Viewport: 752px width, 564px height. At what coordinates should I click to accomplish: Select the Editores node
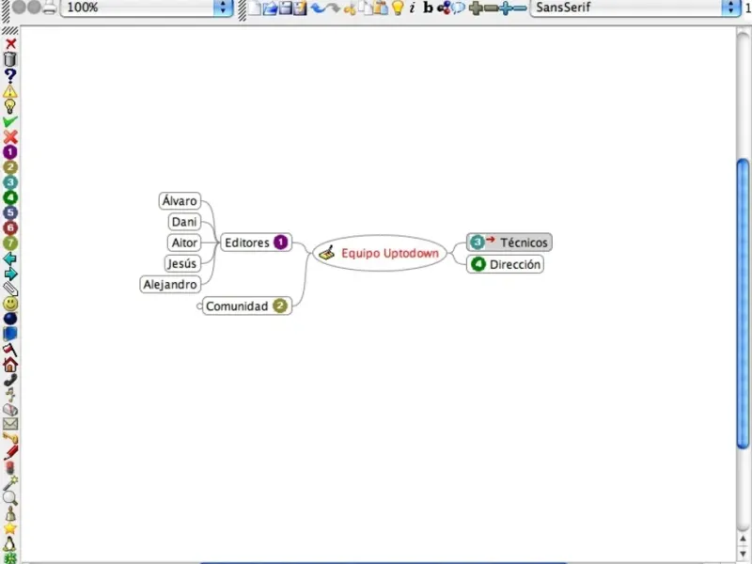256,243
